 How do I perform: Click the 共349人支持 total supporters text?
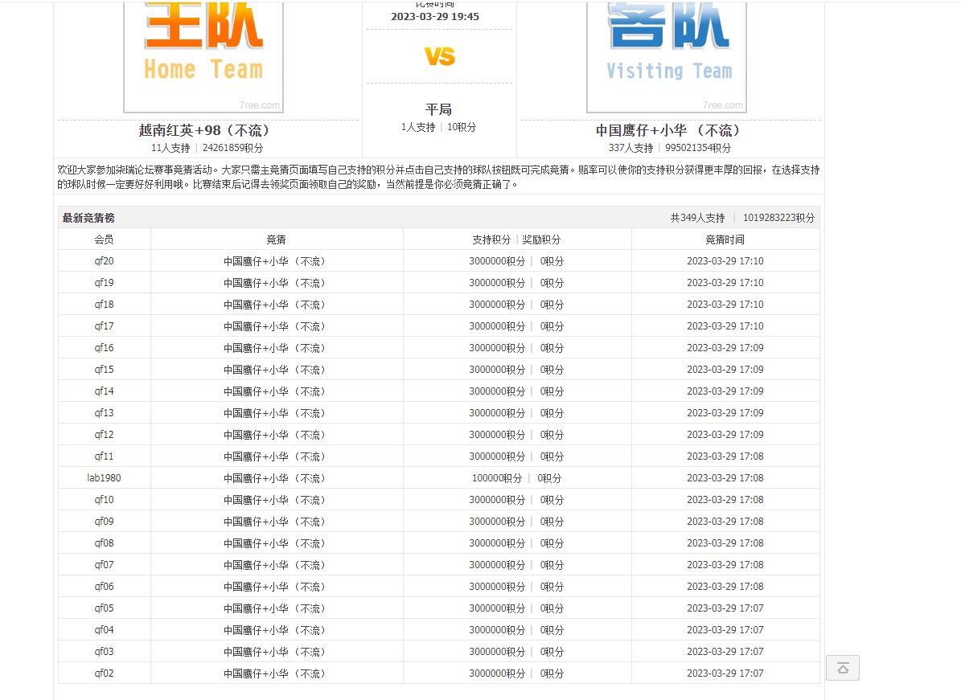697,218
